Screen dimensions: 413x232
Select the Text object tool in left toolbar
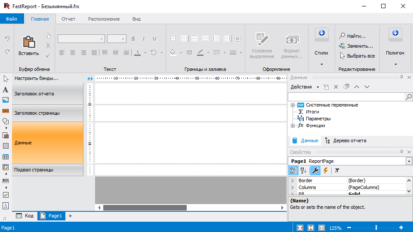coord(6,90)
